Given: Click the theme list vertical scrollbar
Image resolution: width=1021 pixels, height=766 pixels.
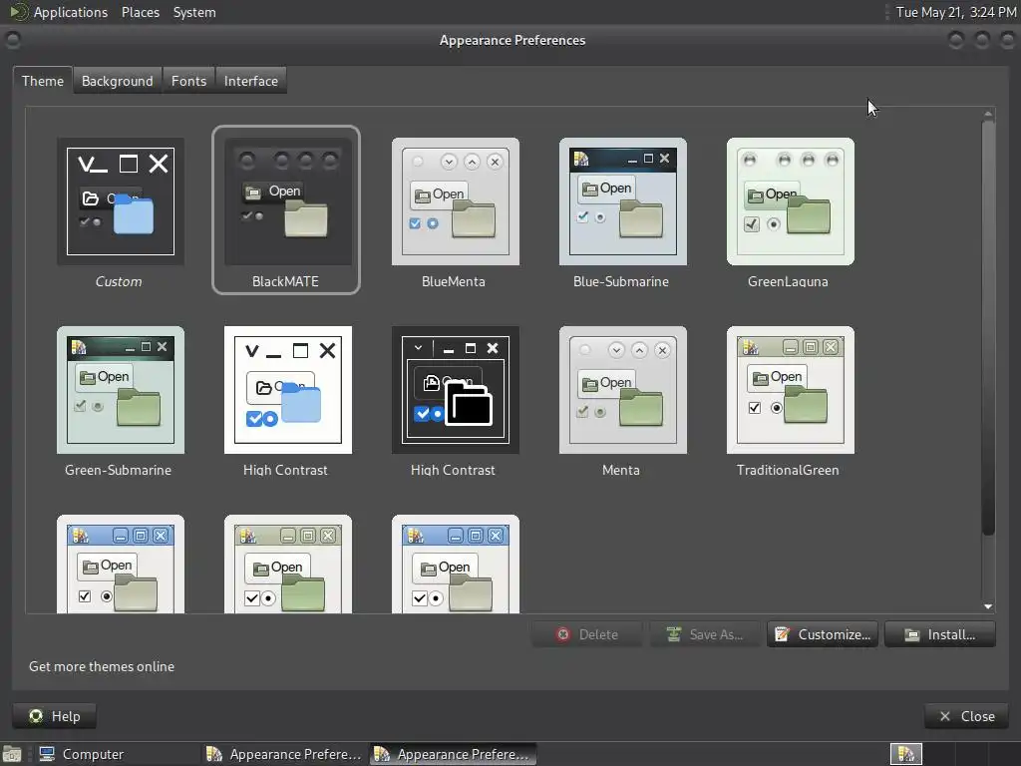Looking at the screenshot, I should pos(988,327).
